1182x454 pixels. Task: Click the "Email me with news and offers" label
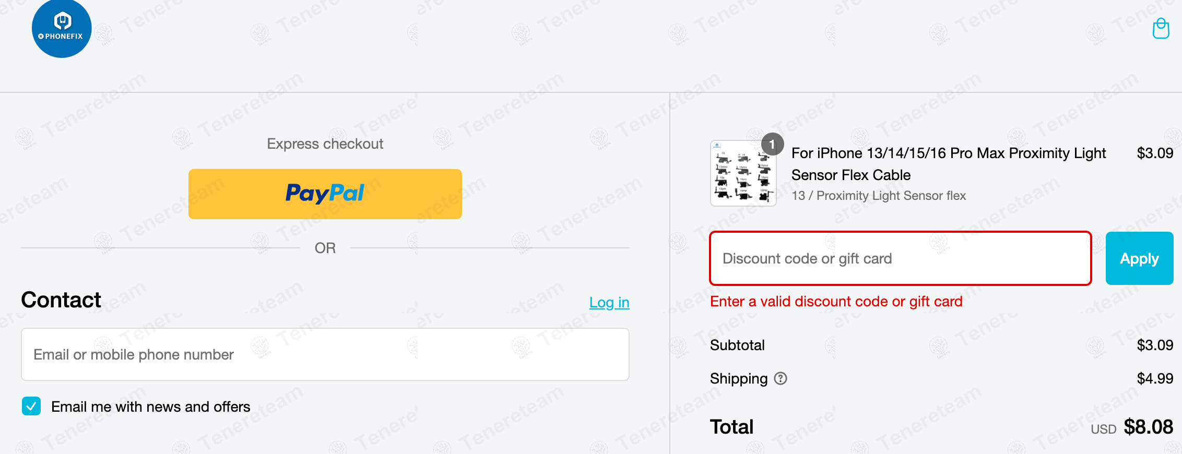(x=150, y=407)
